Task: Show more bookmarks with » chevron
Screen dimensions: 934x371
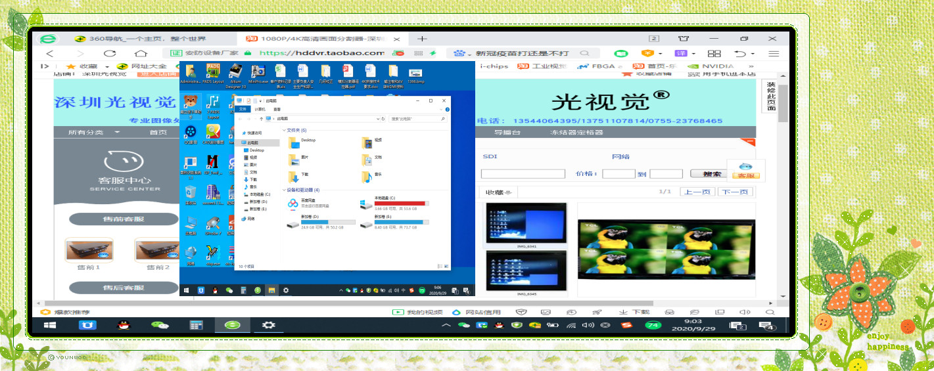Action: [751, 66]
